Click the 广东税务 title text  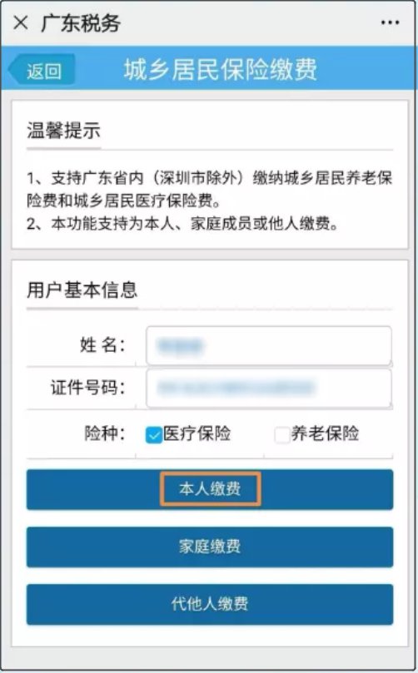pyautogui.click(x=80, y=23)
